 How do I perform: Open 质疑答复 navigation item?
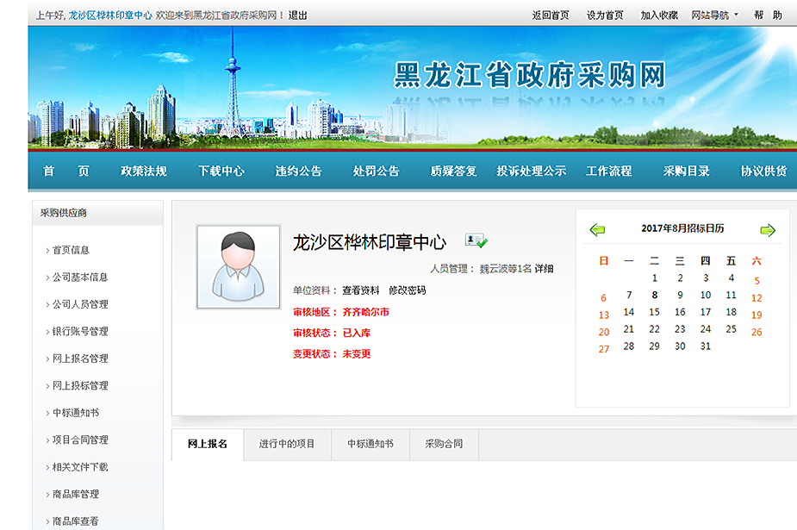(453, 171)
